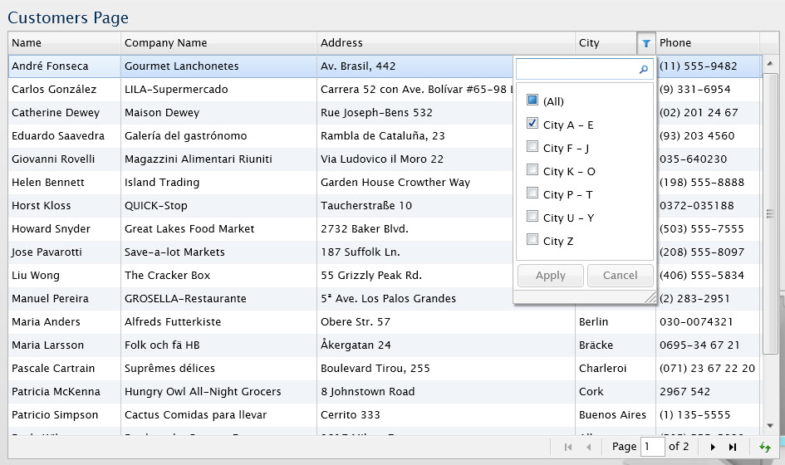Check the City K - O filter option
The width and height of the screenshot is (785, 465).
pyautogui.click(x=532, y=170)
